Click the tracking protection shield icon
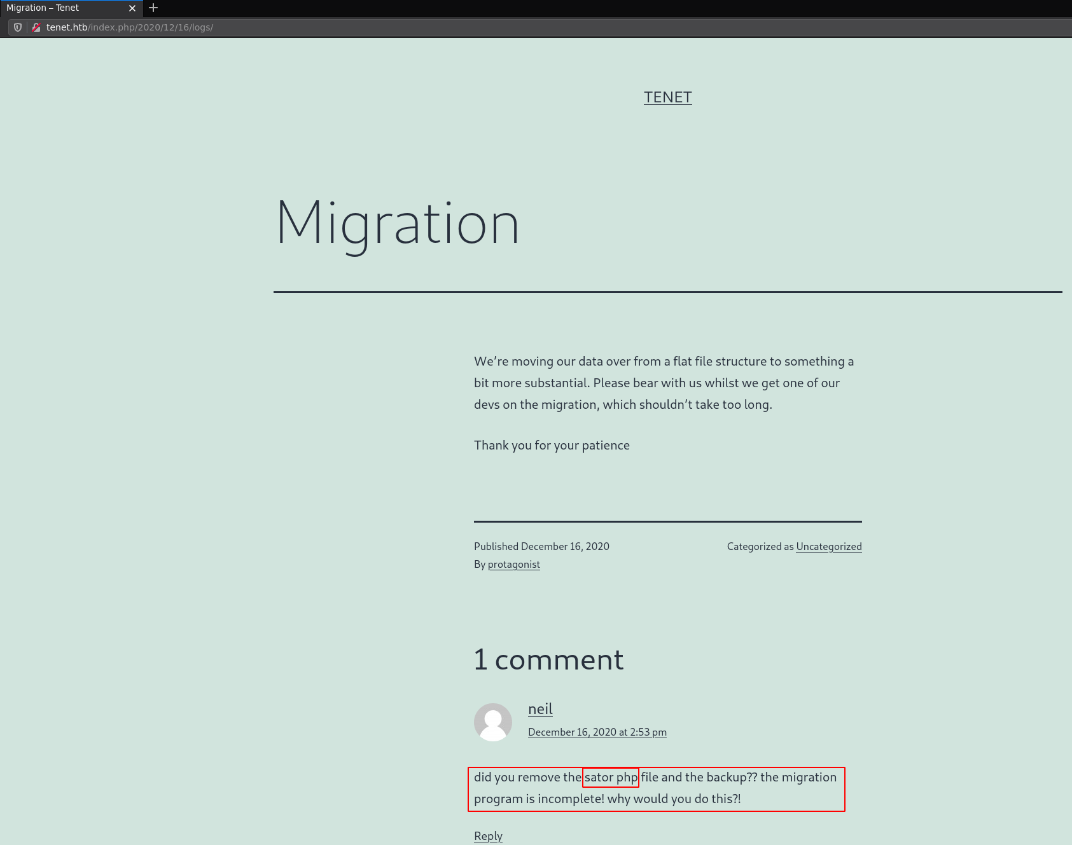Screen dimensions: 1072x845 tap(18, 27)
